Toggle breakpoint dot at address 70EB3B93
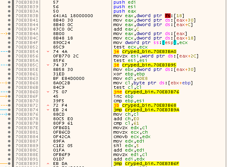 point(9,163)
